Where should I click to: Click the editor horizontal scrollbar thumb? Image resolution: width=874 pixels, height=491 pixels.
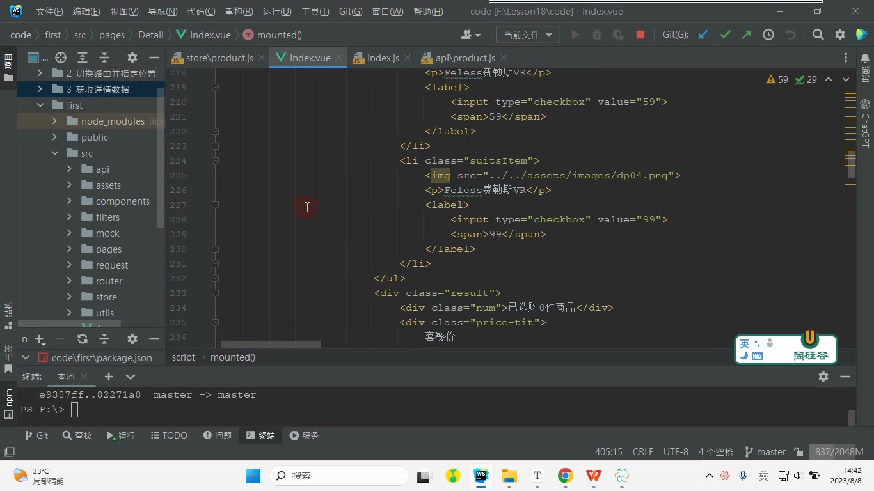[271, 344]
